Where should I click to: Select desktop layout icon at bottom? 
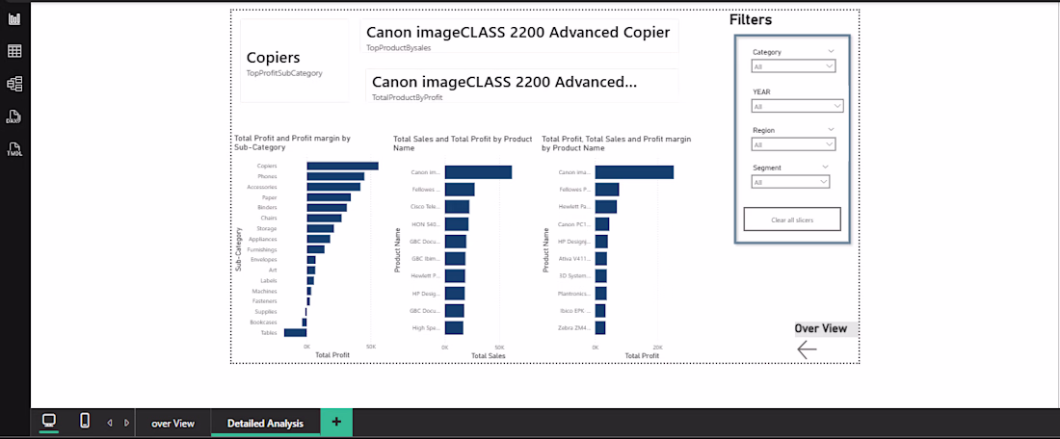tap(49, 421)
